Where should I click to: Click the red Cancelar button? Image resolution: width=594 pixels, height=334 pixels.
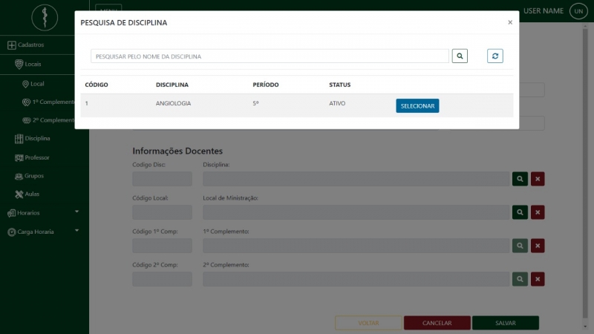click(x=437, y=323)
